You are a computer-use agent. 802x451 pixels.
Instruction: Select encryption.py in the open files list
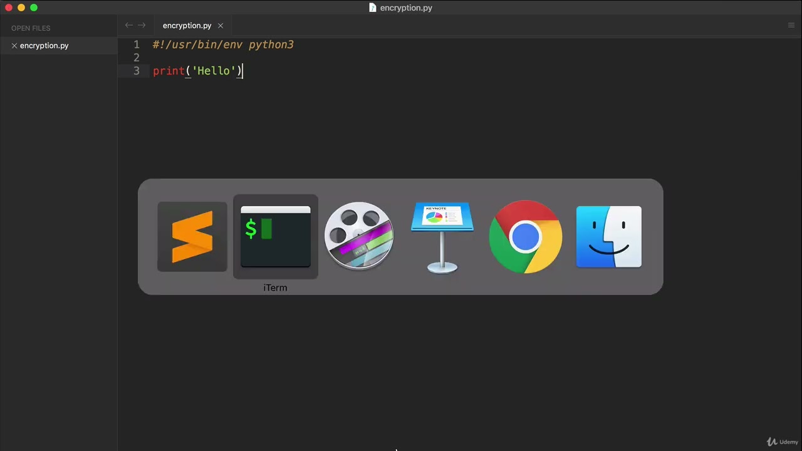point(44,46)
